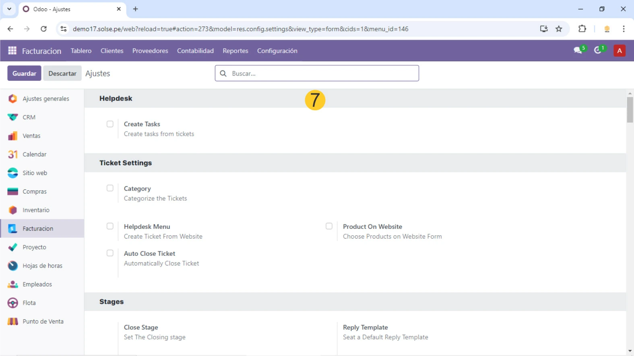The width and height of the screenshot is (634, 356).
Task: Open the Clientes menu
Action: (x=112, y=51)
